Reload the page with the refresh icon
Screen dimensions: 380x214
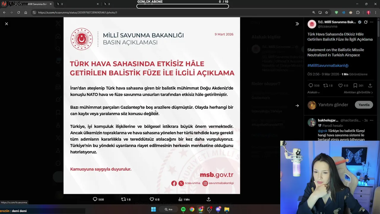coord(18,12)
